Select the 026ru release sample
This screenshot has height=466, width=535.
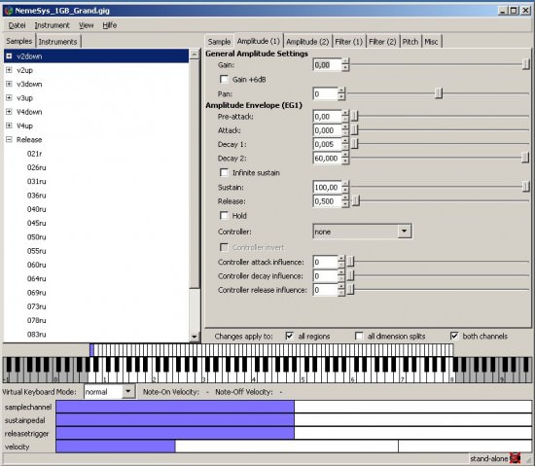pos(37,167)
